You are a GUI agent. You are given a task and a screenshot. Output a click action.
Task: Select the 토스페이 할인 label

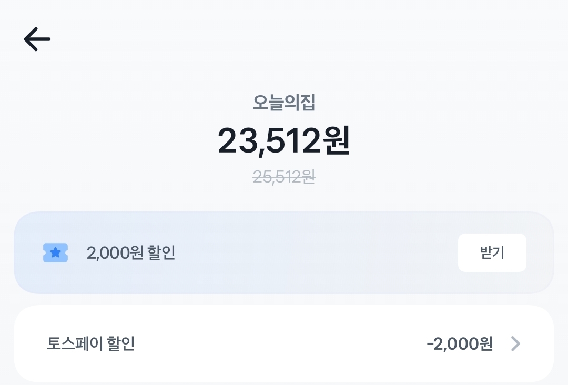click(91, 344)
